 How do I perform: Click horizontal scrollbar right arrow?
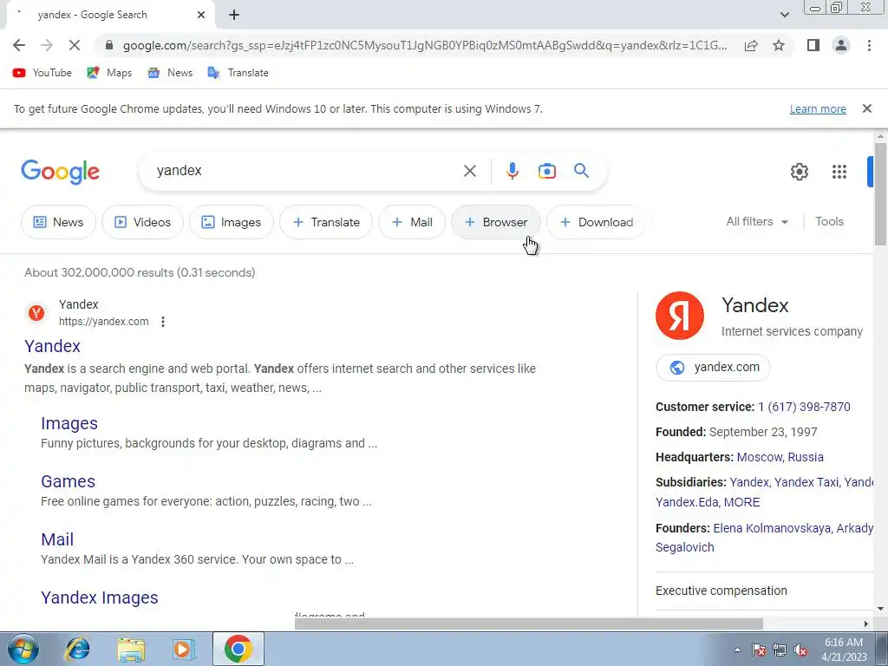pyautogui.click(x=865, y=624)
